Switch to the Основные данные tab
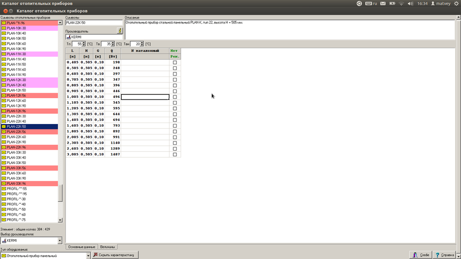This screenshot has width=461, height=259. click(x=81, y=247)
